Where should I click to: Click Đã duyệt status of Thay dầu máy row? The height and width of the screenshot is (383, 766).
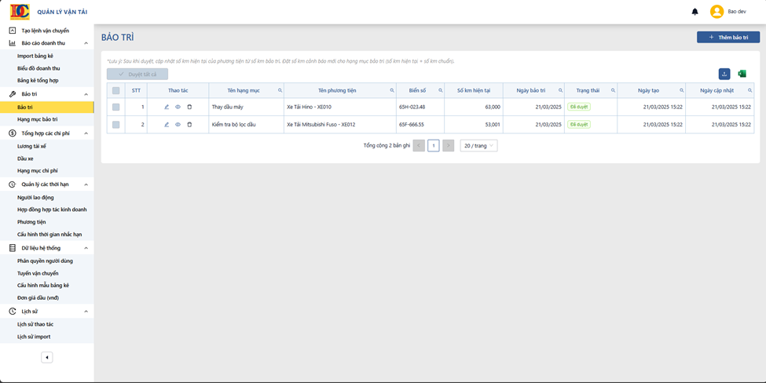click(579, 107)
